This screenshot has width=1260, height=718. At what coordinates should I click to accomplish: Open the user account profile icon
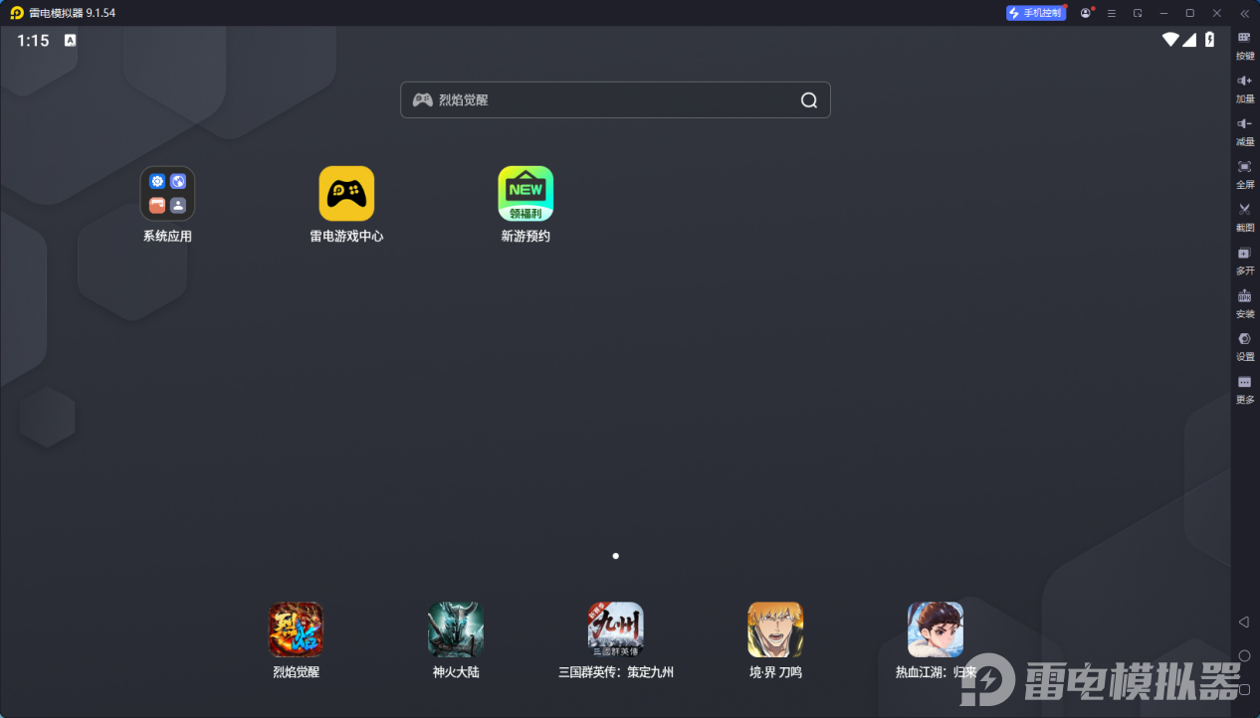(x=1085, y=13)
